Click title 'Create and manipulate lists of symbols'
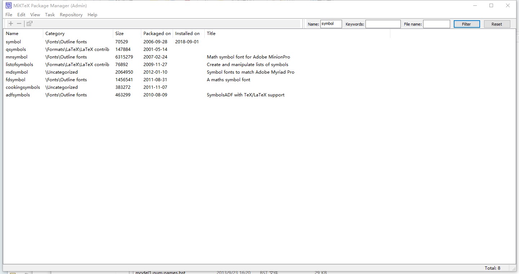Viewport: 519px width, 274px height. [248, 65]
